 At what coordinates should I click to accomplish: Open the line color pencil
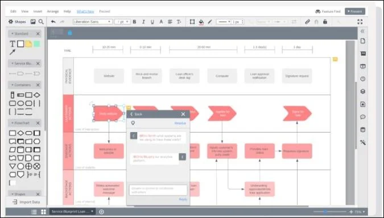(210, 22)
